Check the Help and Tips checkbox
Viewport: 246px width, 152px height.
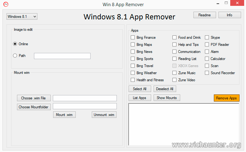pyautogui.click(x=175, y=45)
